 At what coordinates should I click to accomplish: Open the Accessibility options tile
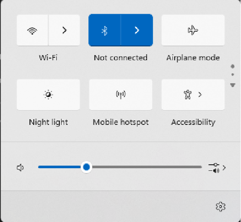tap(193, 95)
